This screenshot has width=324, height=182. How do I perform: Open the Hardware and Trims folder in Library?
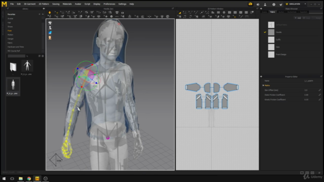[16, 47]
